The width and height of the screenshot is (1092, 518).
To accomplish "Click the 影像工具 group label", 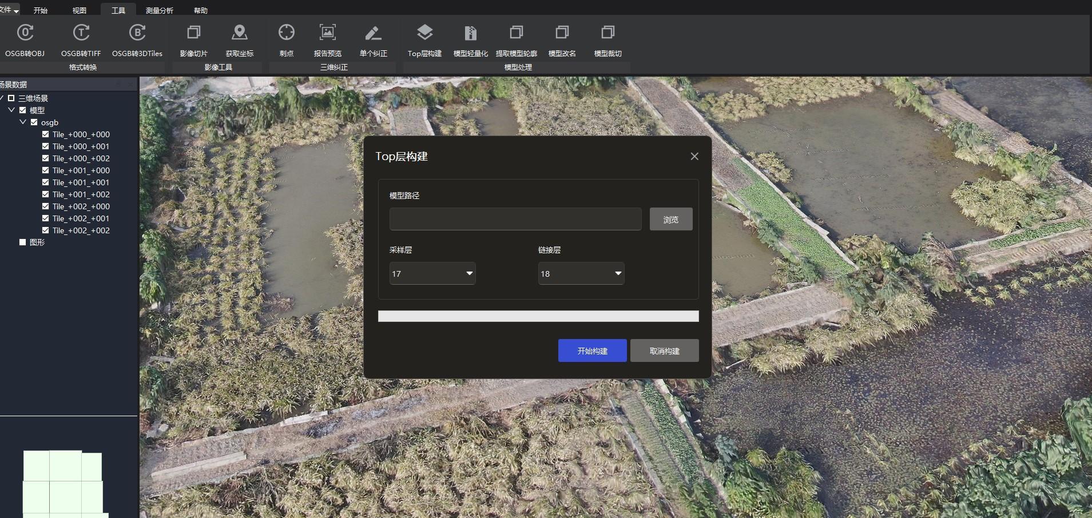I will pyautogui.click(x=219, y=67).
